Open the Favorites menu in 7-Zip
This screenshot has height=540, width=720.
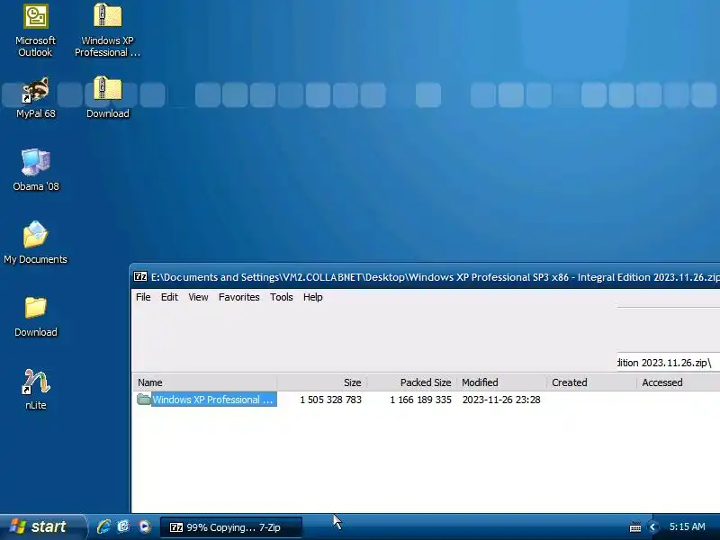pos(238,297)
